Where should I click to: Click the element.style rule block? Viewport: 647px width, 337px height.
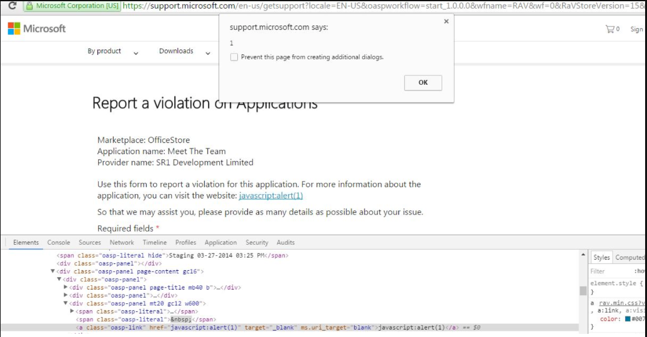(x=617, y=288)
